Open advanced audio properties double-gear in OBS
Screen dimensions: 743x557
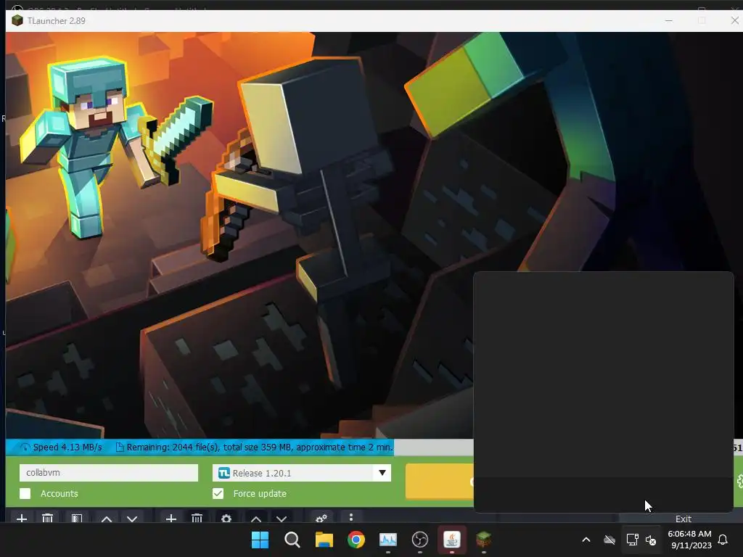[321, 519]
